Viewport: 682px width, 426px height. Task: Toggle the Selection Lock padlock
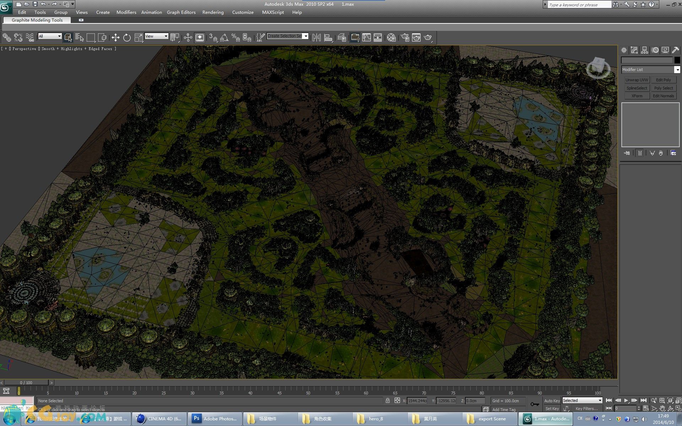(x=388, y=400)
